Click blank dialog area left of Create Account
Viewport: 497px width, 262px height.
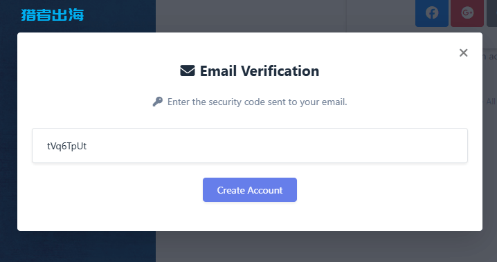[x=110, y=190]
